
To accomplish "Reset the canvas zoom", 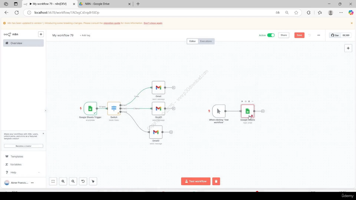I will [83, 181].
